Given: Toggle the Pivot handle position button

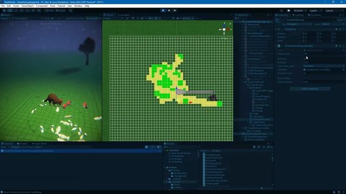Looking at the screenshot, I should pos(49,10).
